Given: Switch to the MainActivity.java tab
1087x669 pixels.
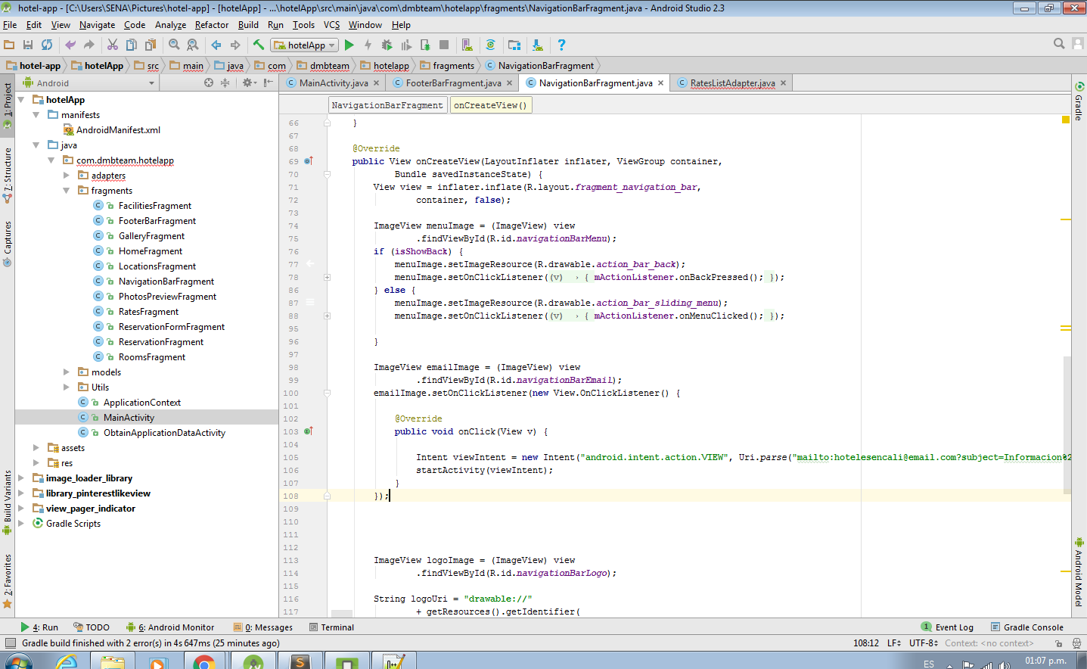Looking at the screenshot, I should coord(333,83).
